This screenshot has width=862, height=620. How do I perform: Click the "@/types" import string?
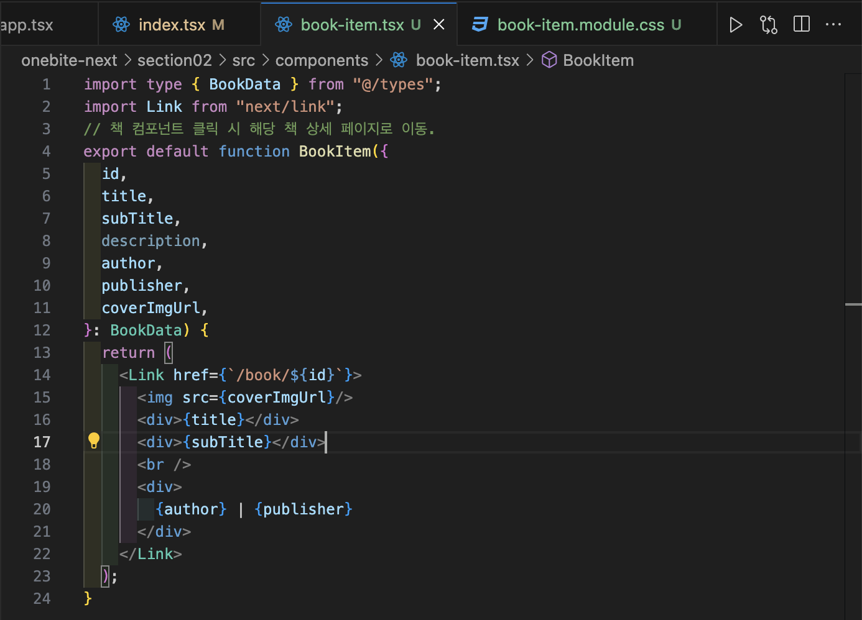[392, 84]
